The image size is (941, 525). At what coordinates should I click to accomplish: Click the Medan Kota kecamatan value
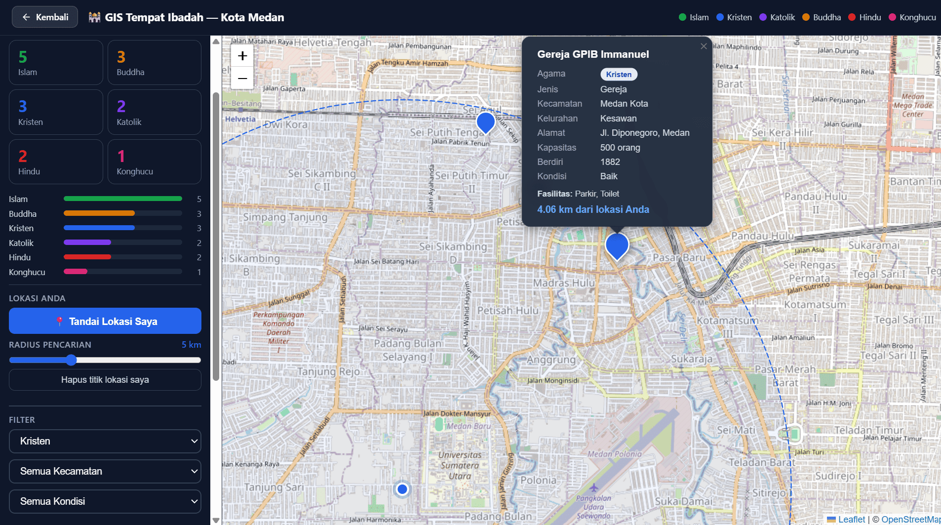[x=624, y=104]
